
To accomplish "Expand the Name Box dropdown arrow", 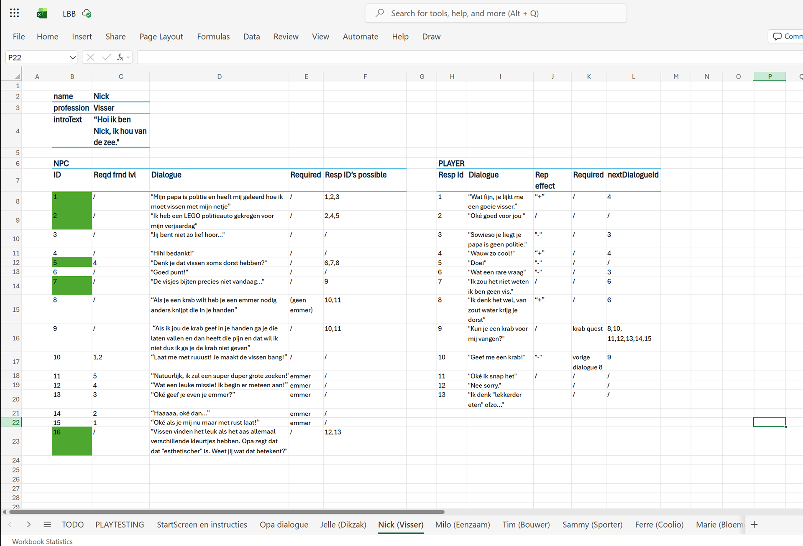I will (x=72, y=57).
